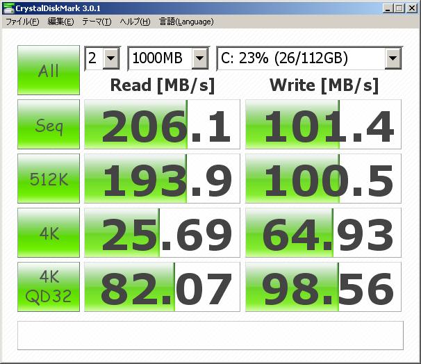Viewport: 421px width, 364px height.
Task: Click the Write [MB/s] column header
Action: click(324, 85)
